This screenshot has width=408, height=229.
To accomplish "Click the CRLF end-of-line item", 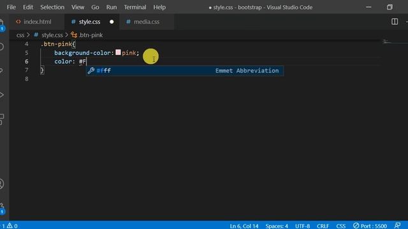I will coord(323,226).
